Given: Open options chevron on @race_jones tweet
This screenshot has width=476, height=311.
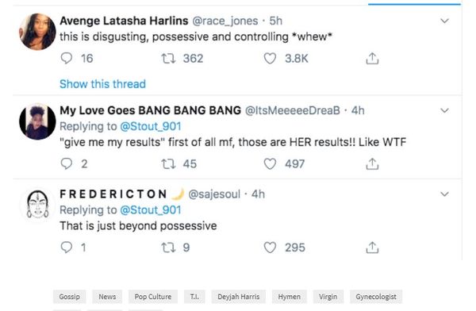Looking at the screenshot, I should pyautogui.click(x=444, y=21).
